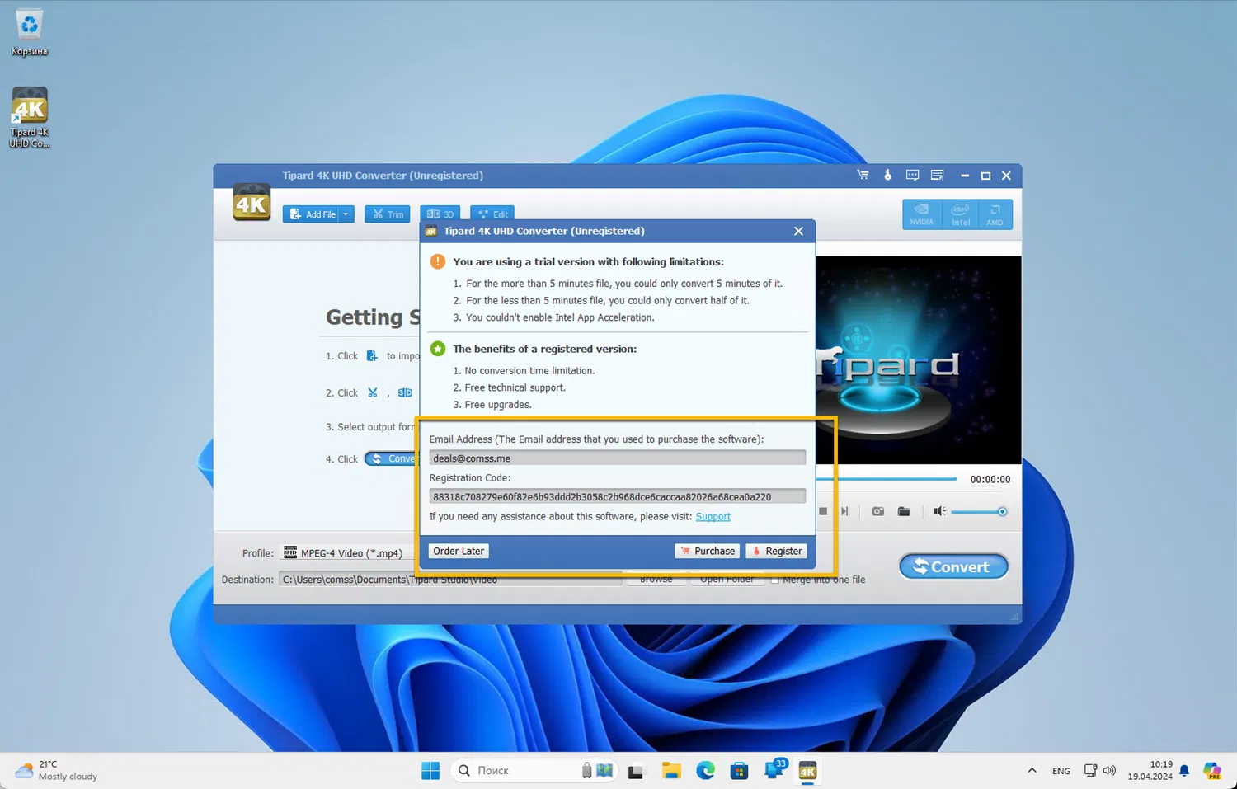Open the snapshot folder icon in preview controls
The image size is (1237, 789).
click(x=903, y=511)
